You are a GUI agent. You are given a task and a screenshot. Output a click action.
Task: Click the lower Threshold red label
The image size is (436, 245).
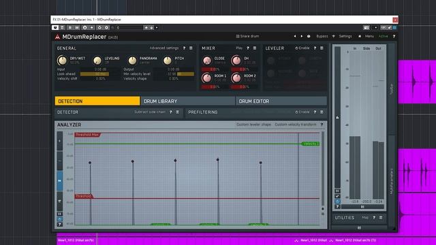[83, 197]
